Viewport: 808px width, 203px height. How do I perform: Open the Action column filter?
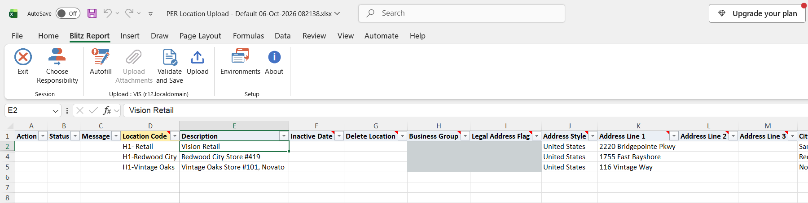click(43, 136)
